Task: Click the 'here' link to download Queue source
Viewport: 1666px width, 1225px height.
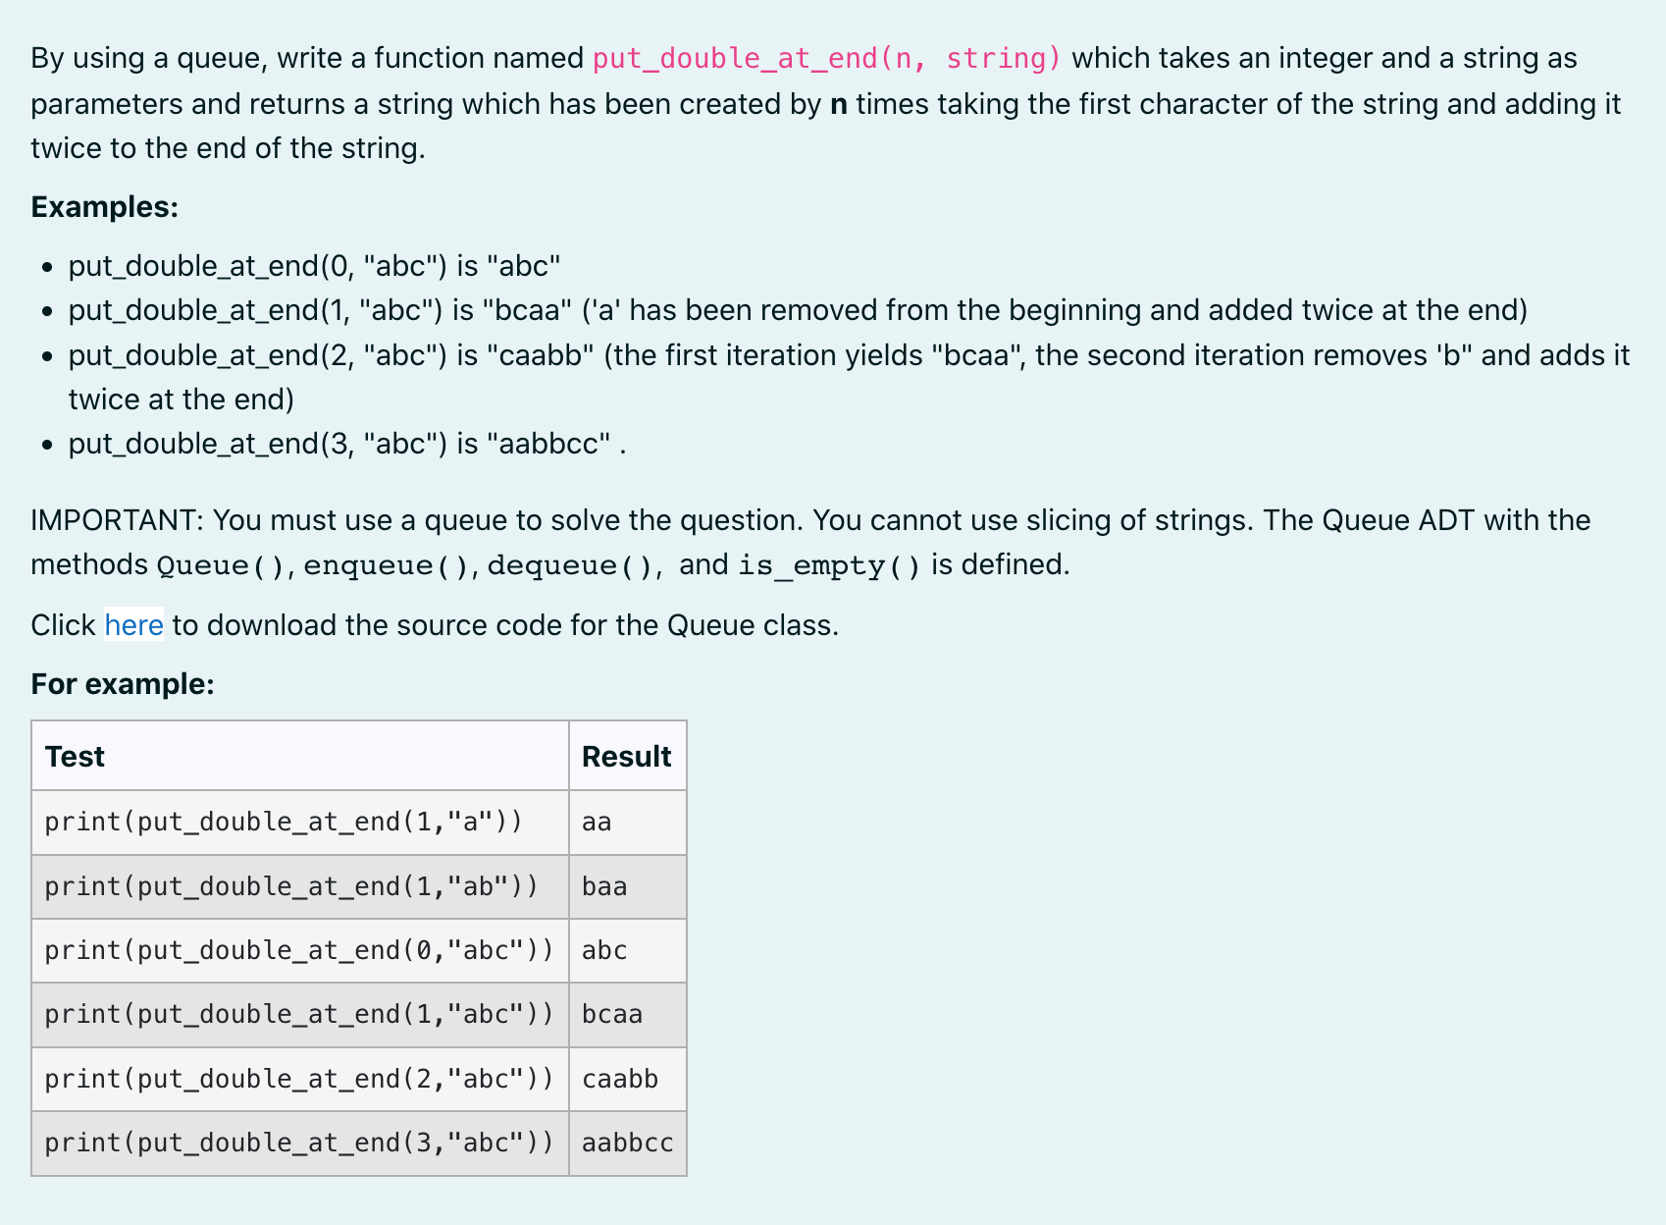Action: pyautogui.click(x=133, y=625)
